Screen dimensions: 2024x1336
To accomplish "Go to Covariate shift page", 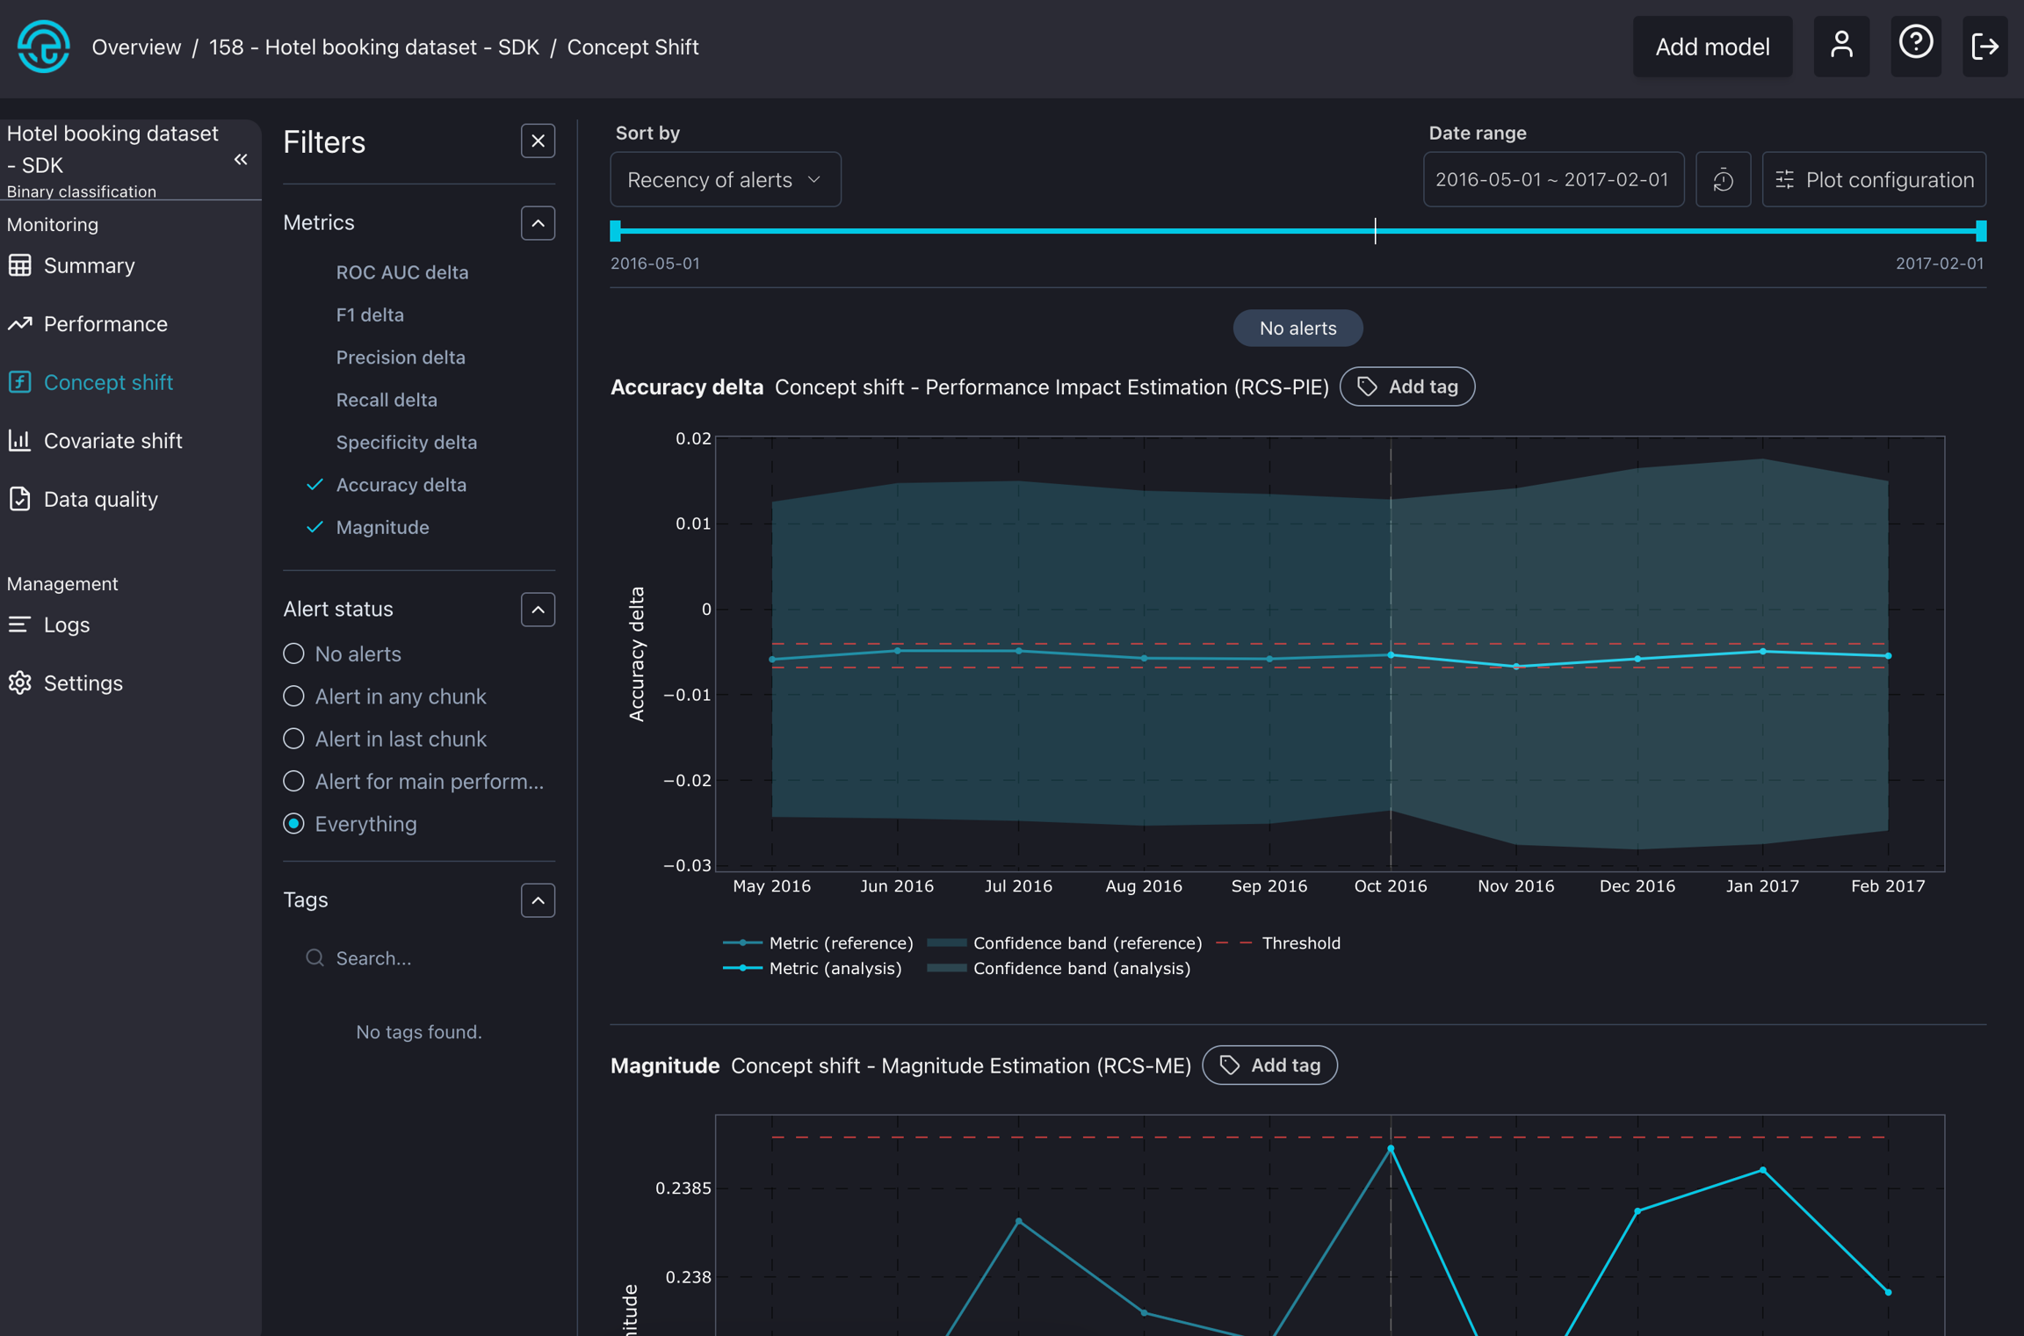I will 112,441.
